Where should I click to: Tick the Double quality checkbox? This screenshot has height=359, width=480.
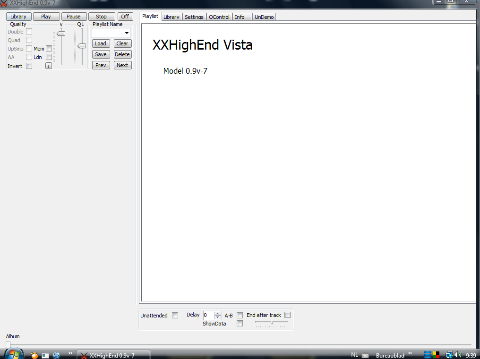pyautogui.click(x=29, y=32)
